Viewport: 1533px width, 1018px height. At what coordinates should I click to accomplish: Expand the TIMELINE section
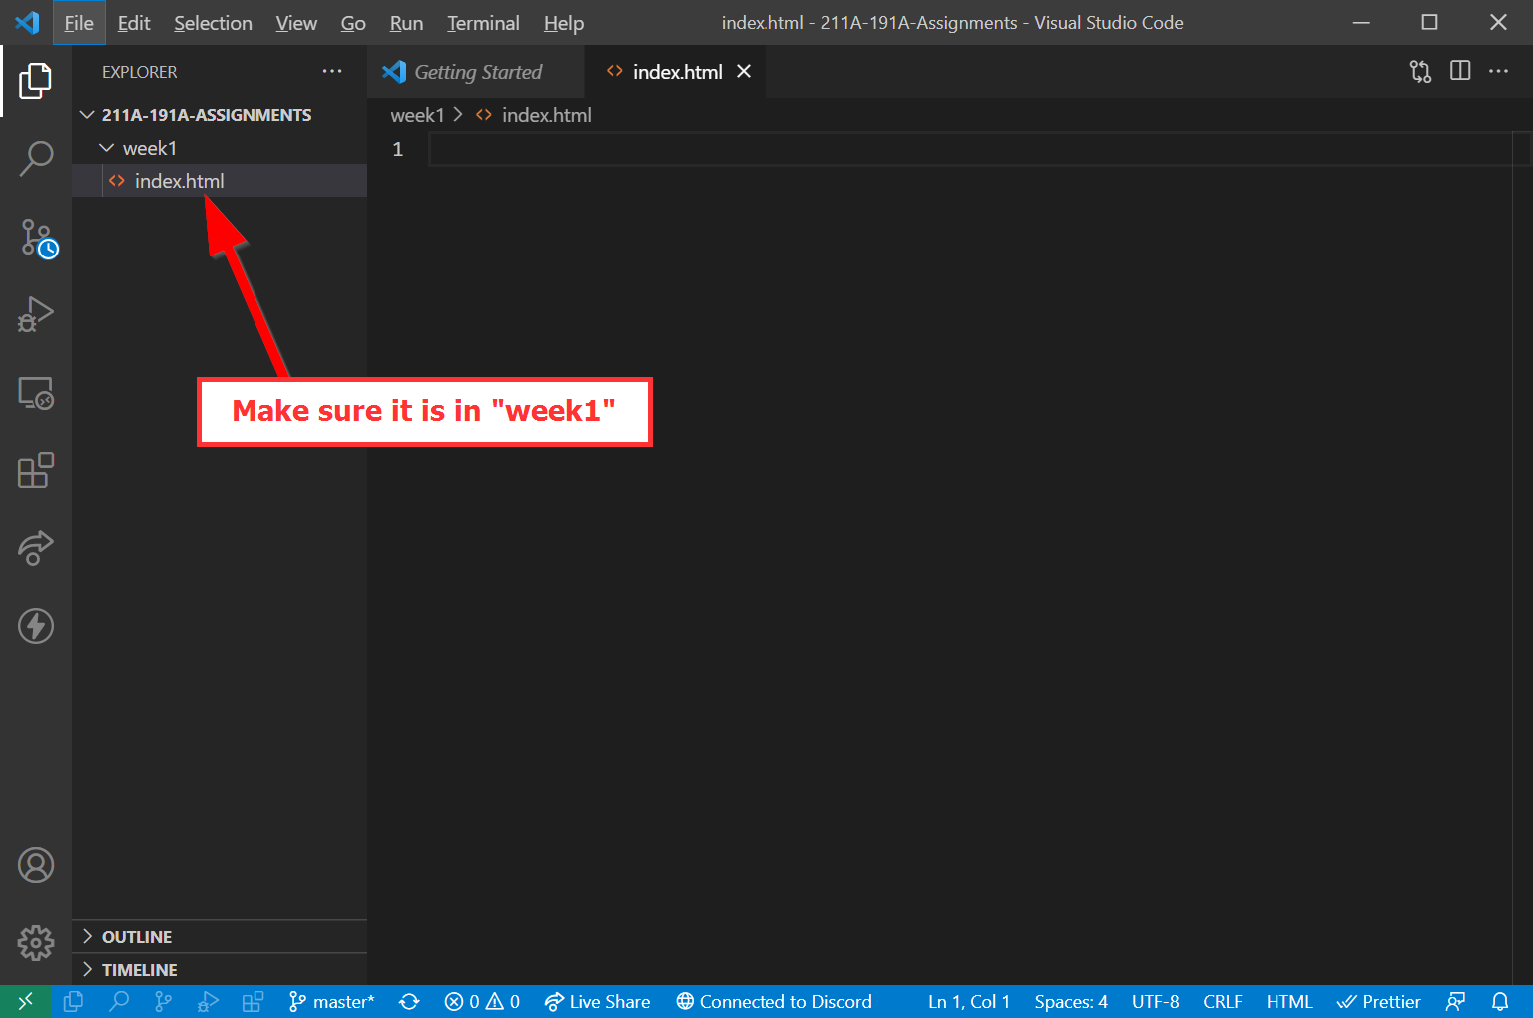click(139, 970)
